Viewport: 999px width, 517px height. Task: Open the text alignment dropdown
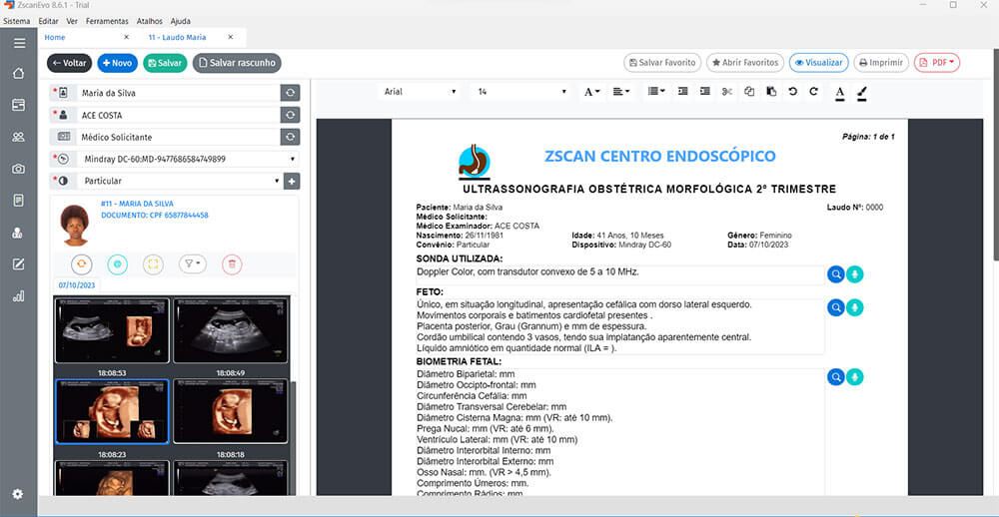(621, 92)
